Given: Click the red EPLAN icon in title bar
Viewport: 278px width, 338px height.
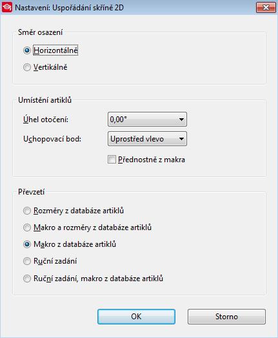Looking at the screenshot, I should [x=7, y=8].
